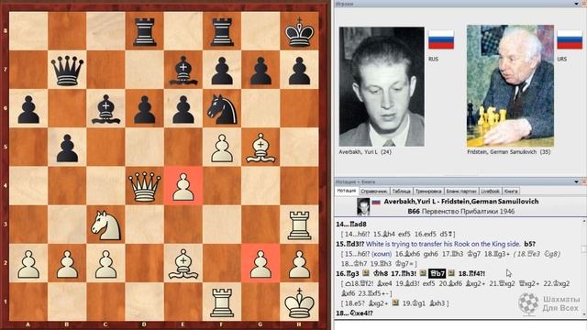Click the B66 Первенство Прибалтики 1946 line
The width and height of the screenshot is (587, 330).
click(460, 212)
